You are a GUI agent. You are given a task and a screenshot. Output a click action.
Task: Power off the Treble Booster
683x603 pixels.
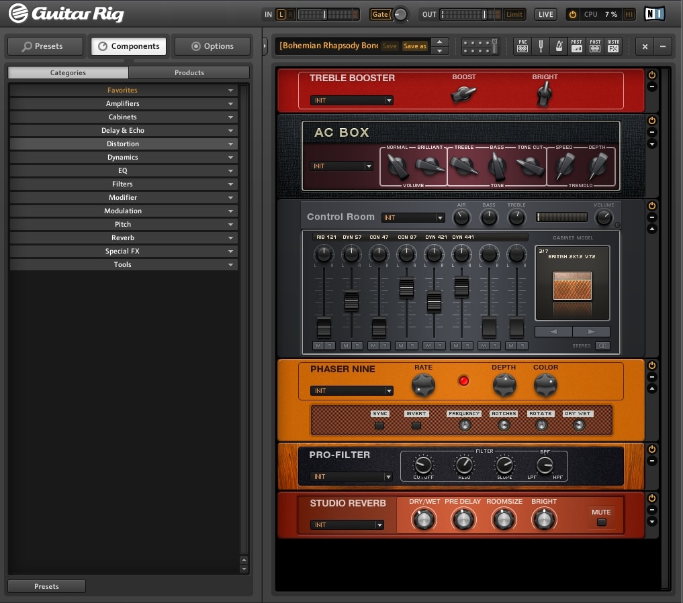[651, 75]
